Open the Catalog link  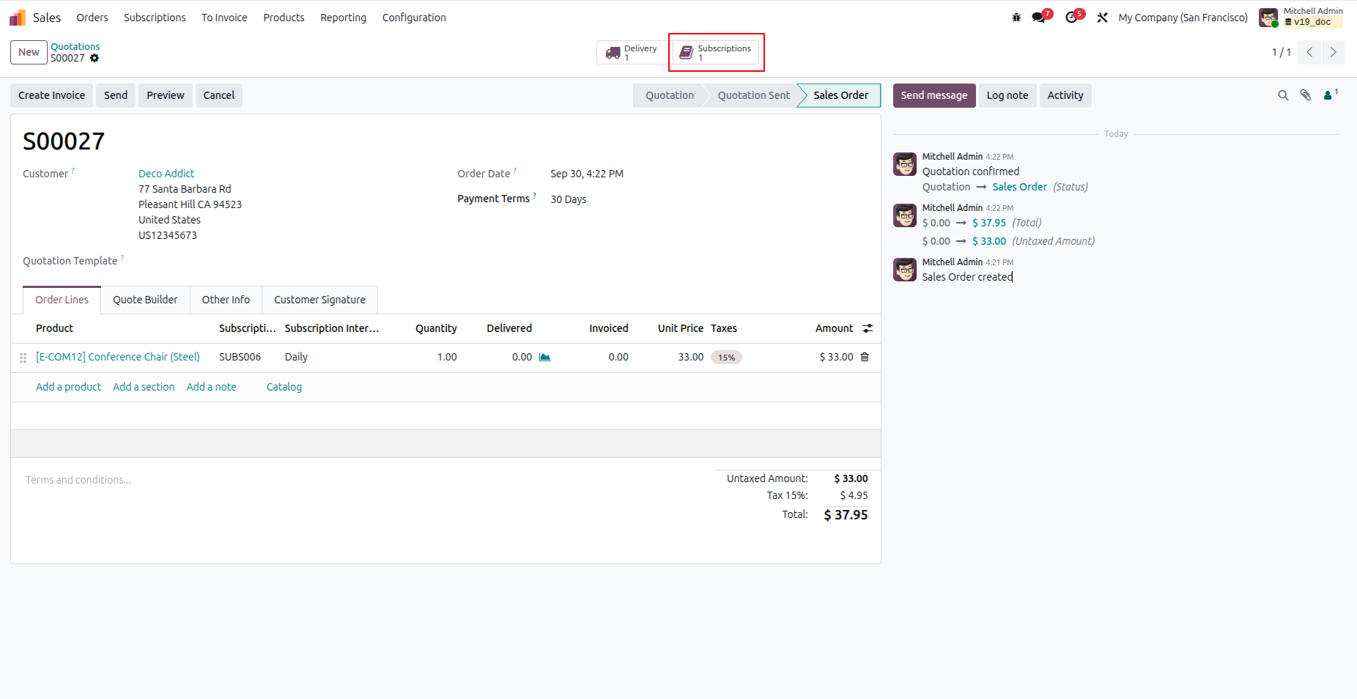(284, 387)
